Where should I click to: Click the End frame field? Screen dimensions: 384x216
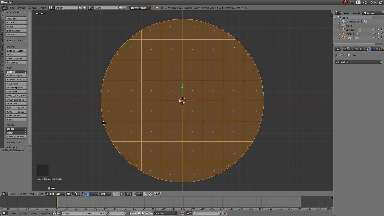96,214
